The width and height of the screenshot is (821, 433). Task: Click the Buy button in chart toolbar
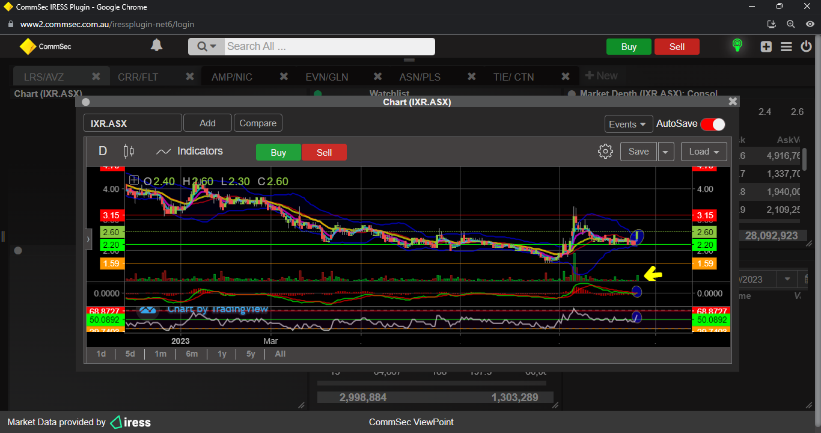278,152
